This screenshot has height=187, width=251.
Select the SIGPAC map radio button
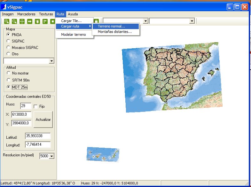coord(8,41)
